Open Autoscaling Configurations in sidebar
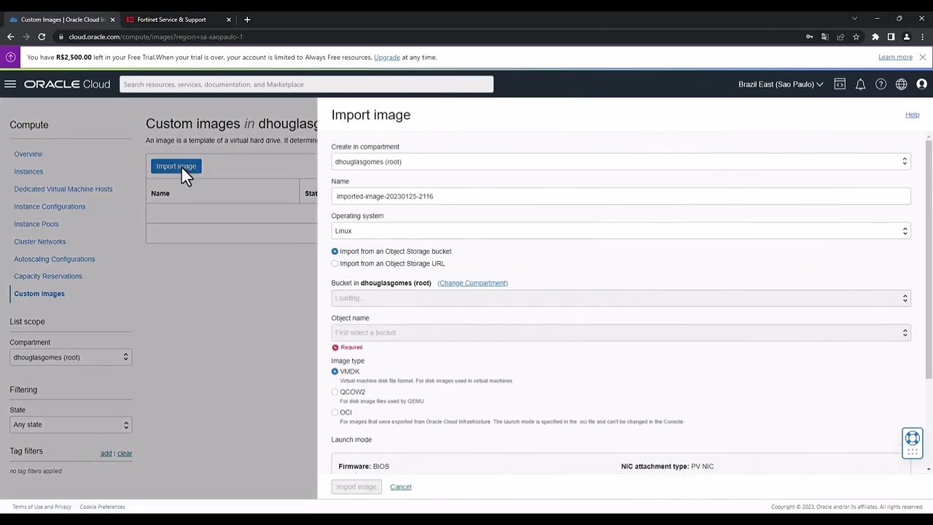The image size is (933, 525). click(54, 259)
